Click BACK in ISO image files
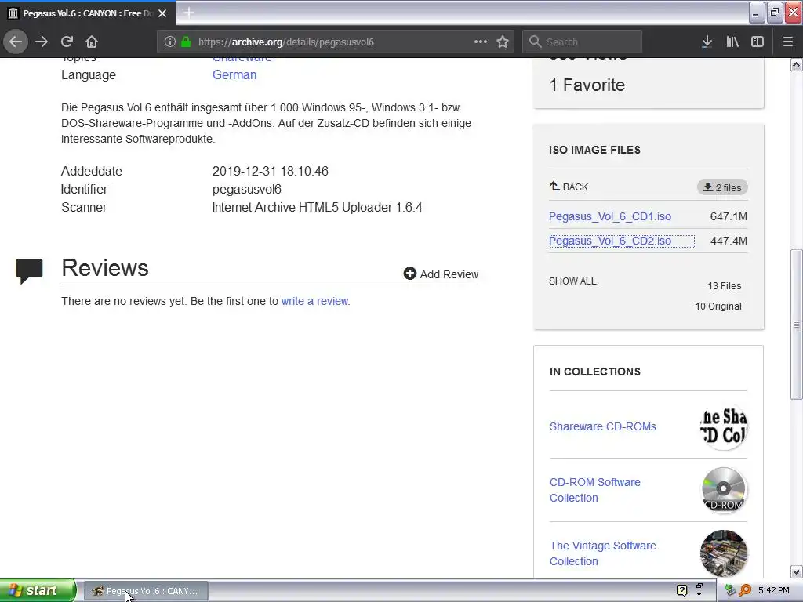Image resolution: width=803 pixels, height=602 pixels. click(x=569, y=187)
